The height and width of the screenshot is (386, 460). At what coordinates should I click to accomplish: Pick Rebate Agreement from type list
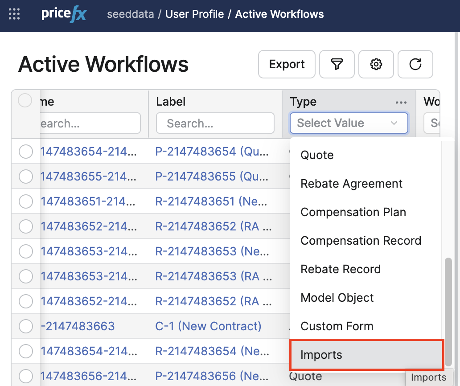[351, 184]
